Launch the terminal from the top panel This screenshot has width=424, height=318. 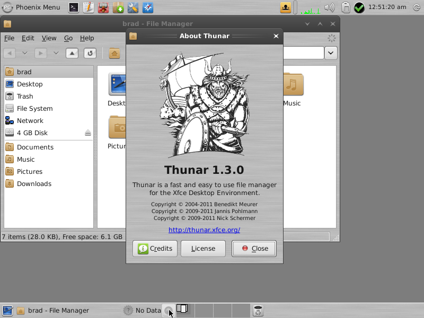click(x=73, y=7)
